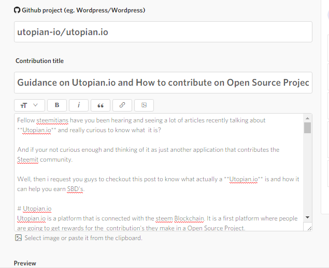Click the text area resize handle corner
The height and width of the screenshot is (268, 329).
(309, 228)
